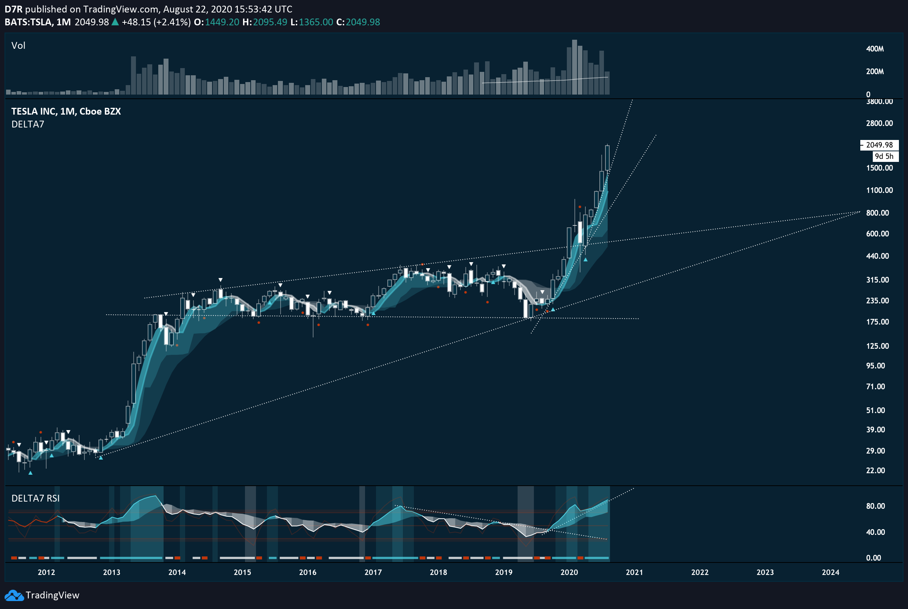Image resolution: width=908 pixels, height=609 pixels.
Task: Click the 2017 label on time axis
Action: pos(373,572)
